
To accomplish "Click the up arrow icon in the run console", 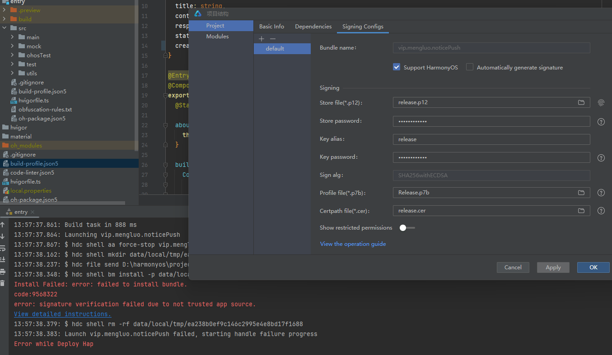I will click(x=2, y=225).
